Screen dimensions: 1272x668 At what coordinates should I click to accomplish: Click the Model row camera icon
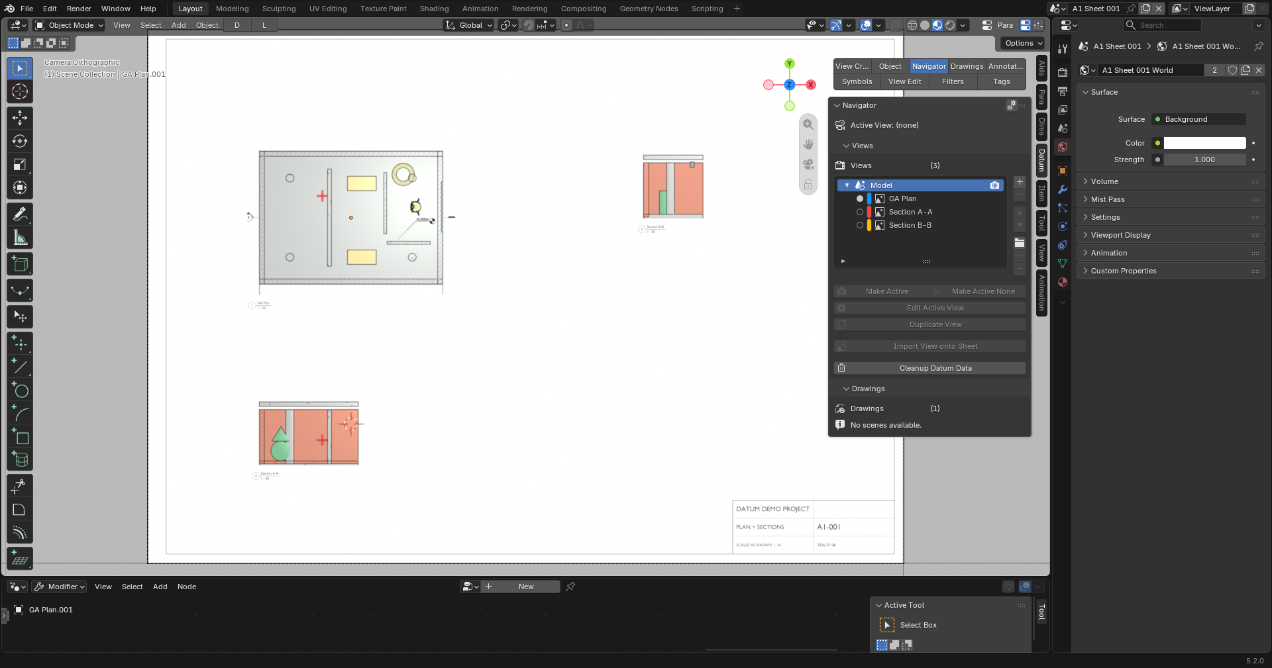coord(994,185)
